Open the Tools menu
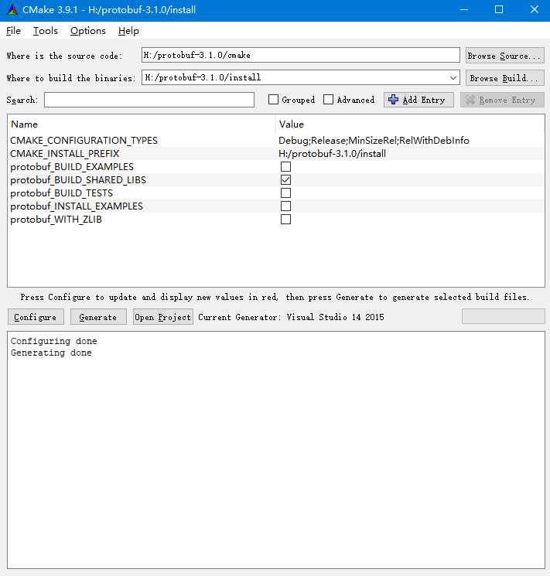Screen dimensions: 550x576 pyautogui.click(x=45, y=31)
